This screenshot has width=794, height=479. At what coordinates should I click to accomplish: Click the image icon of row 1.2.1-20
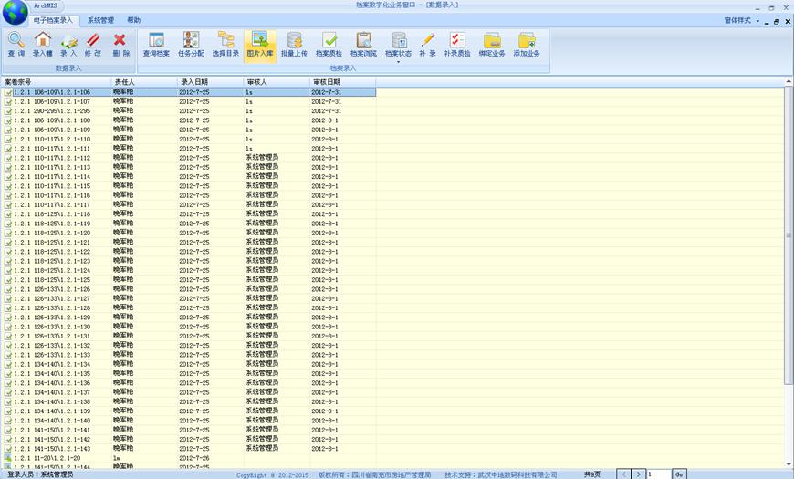(7, 458)
